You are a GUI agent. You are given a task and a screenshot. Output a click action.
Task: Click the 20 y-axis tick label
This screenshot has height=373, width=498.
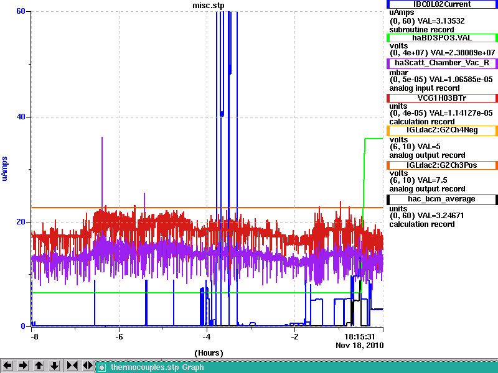tap(21, 222)
